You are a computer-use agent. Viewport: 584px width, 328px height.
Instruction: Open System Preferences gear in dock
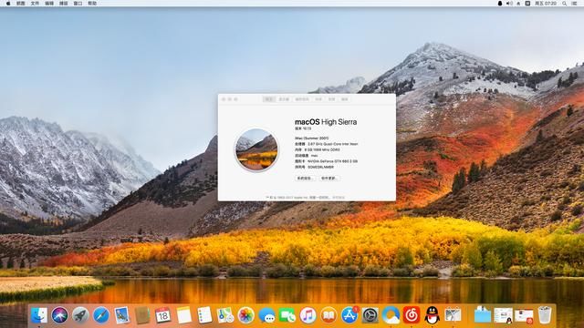coord(370,315)
